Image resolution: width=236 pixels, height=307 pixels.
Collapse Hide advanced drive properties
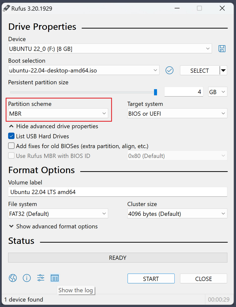tap(54, 126)
